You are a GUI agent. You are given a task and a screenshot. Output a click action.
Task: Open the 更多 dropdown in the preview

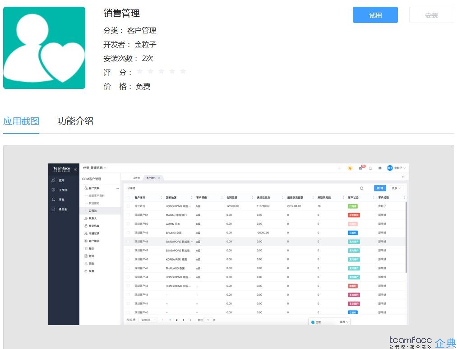(x=396, y=188)
